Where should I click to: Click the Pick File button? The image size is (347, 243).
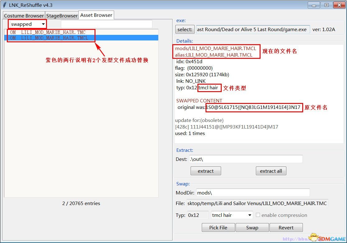coord(218,227)
